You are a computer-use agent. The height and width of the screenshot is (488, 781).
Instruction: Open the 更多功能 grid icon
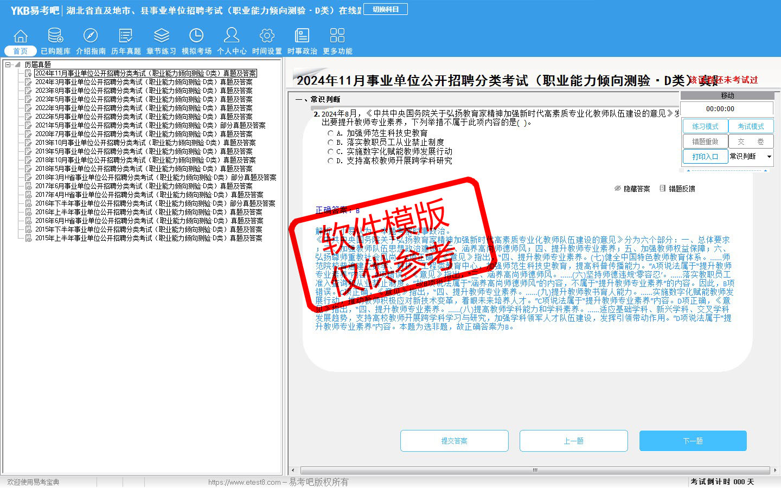coord(337,36)
